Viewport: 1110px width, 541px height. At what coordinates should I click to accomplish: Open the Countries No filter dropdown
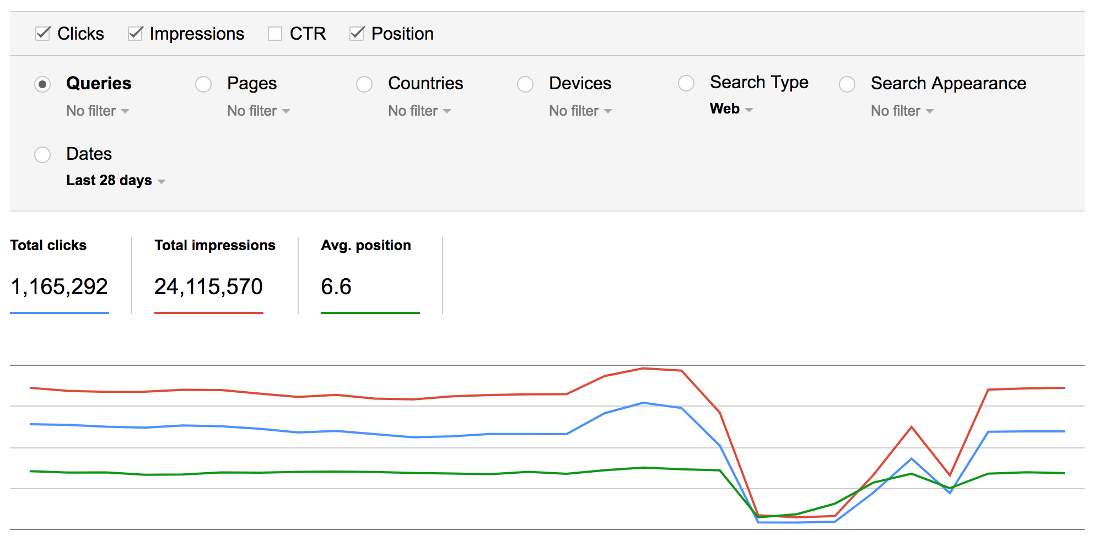pyautogui.click(x=419, y=111)
